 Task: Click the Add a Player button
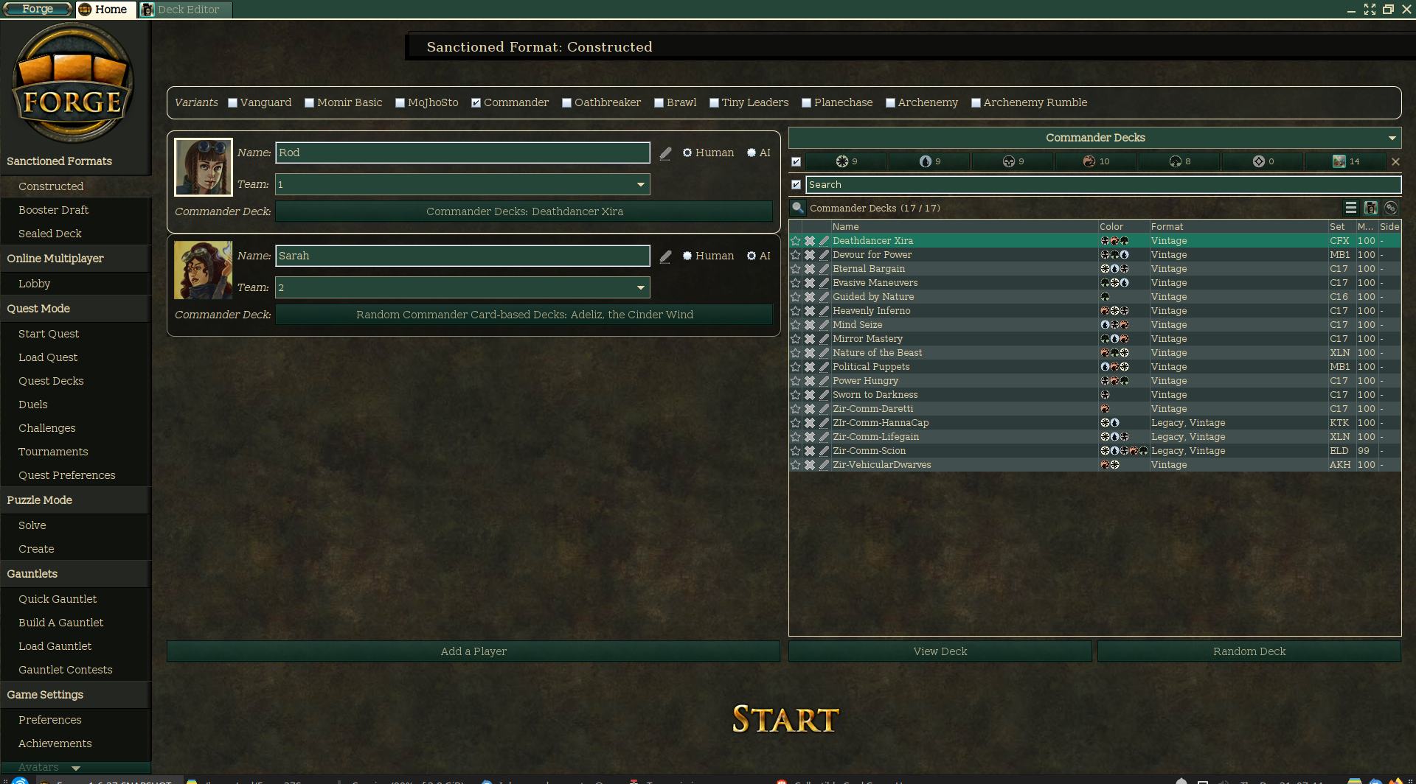pos(473,651)
